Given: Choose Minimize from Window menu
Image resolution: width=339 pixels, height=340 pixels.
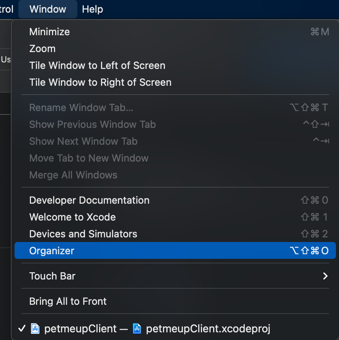Looking at the screenshot, I should tap(175, 32).
